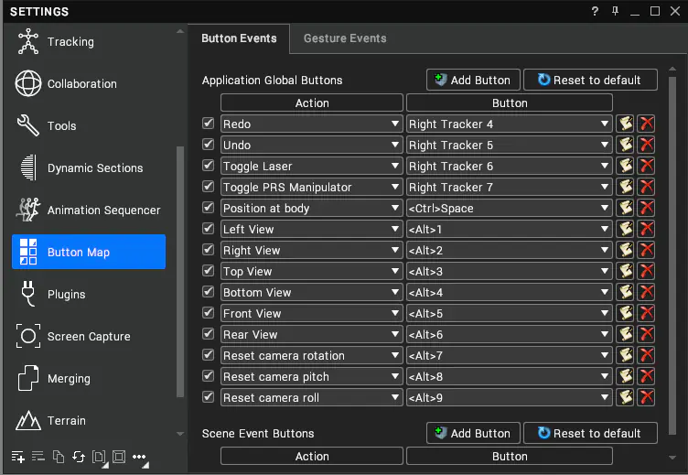Click the edit icon for Undo row
The image size is (688, 475).
click(x=626, y=145)
